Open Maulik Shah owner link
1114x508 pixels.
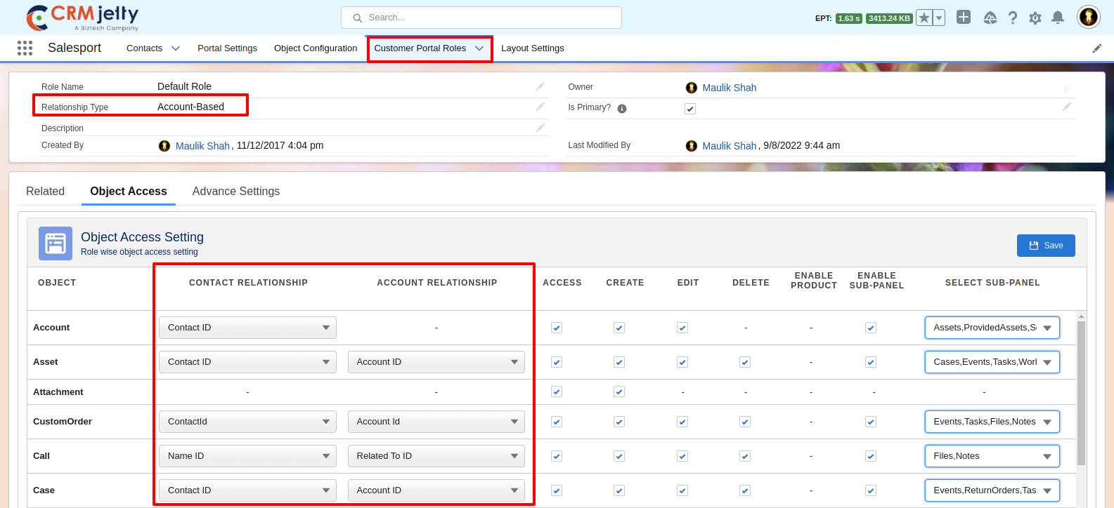729,88
